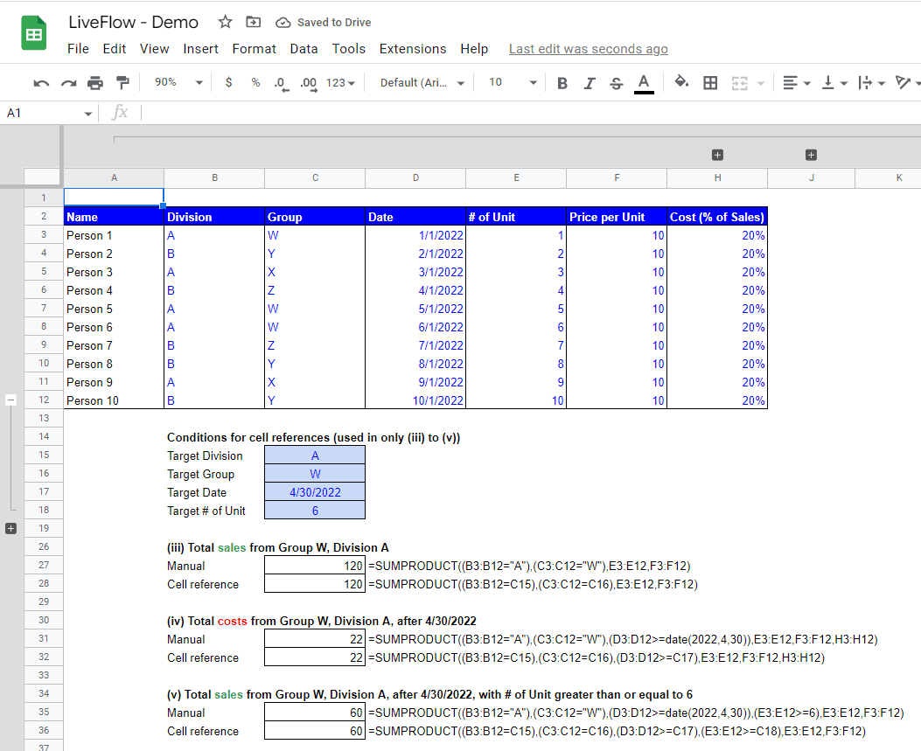Star the LiveFlow - Demo document

pyautogui.click(x=225, y=23)
